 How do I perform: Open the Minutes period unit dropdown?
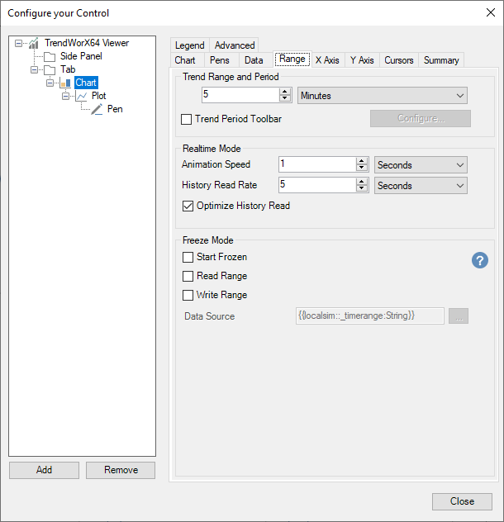pos(382,96)
